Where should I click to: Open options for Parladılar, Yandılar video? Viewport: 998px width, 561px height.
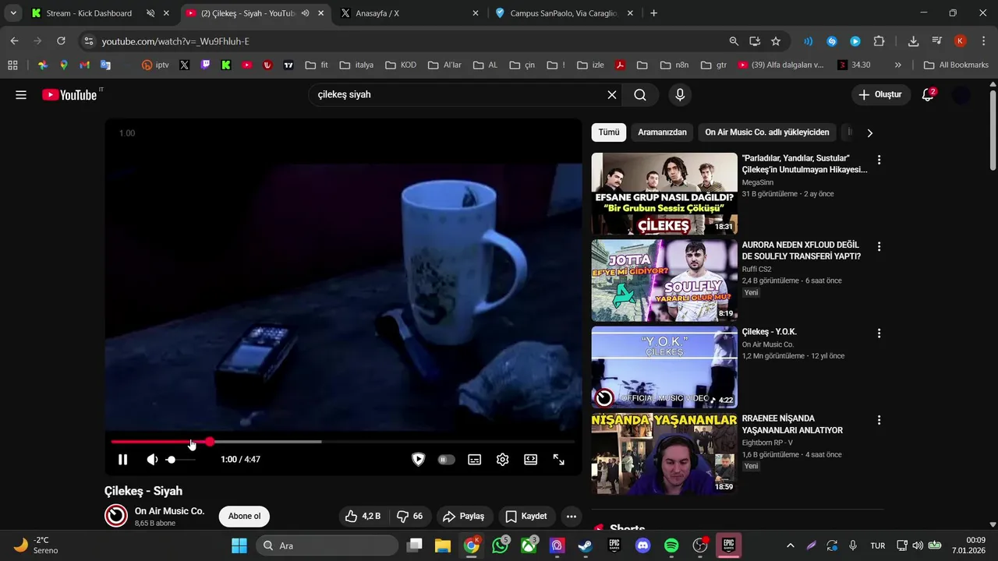pyautogui.click(x=879, y=160)
